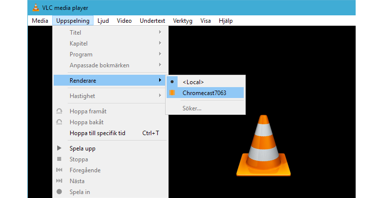The width and height of the screenshot is (383, 198).
Task: Expand the Hastighet submenu arrow
Action: [x=160, y=96]
